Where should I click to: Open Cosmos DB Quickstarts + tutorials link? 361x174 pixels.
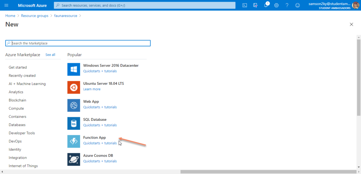(100, 161)
